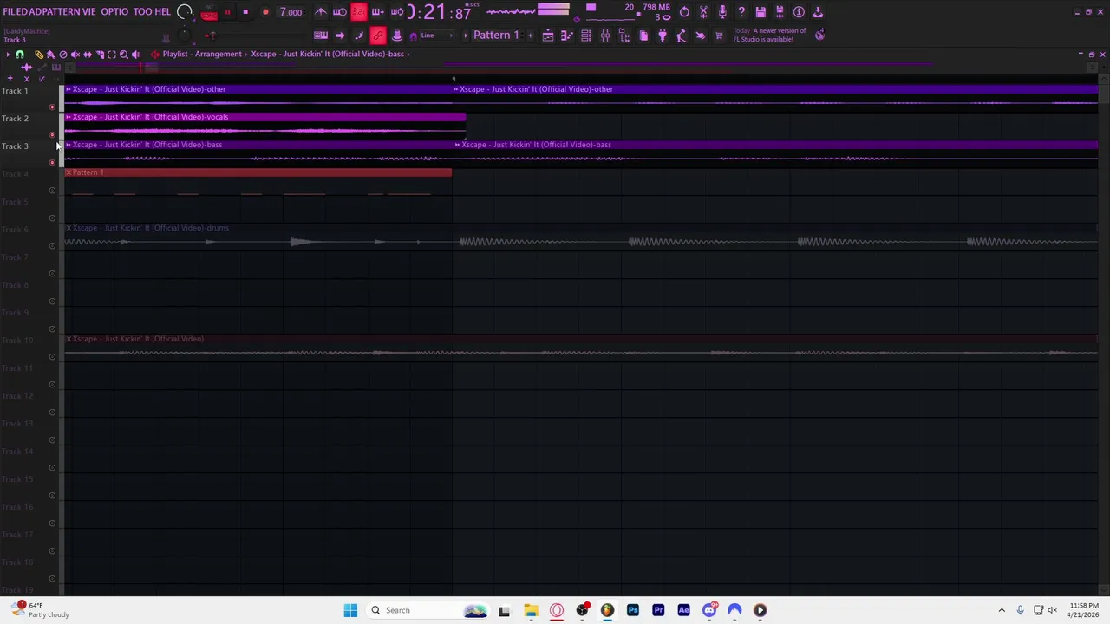Choose the Select marquee tool
Image resolution: width=1110 pixels, height=624 pixels.
point(111,54)
